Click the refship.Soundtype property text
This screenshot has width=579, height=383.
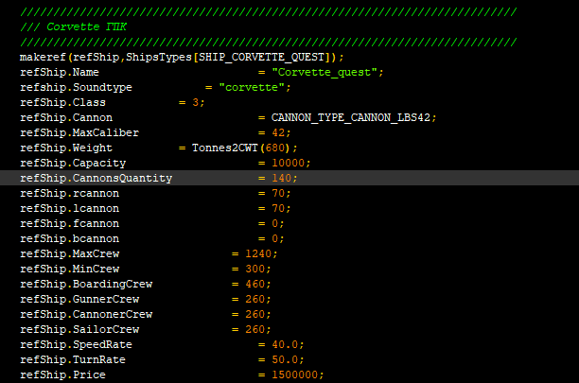[76, 87]
